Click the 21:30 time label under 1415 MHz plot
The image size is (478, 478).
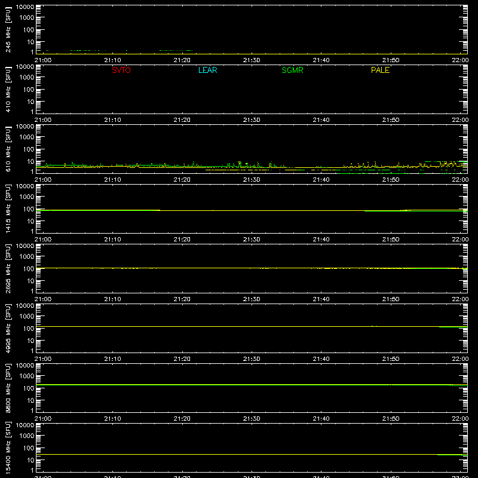click(x=252, y=240)
